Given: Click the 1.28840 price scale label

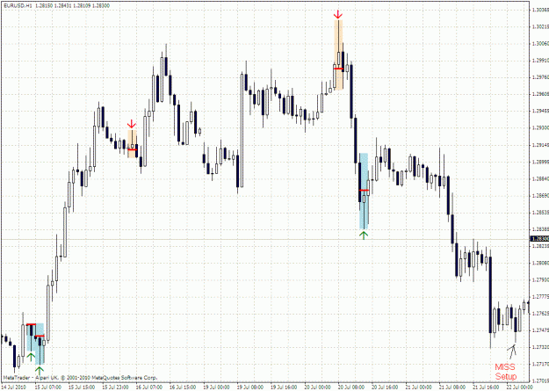Looking at the screenshot, I should click(x=540, y=178).
